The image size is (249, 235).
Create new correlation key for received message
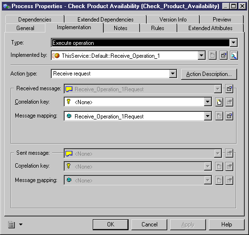pos(219,102)
